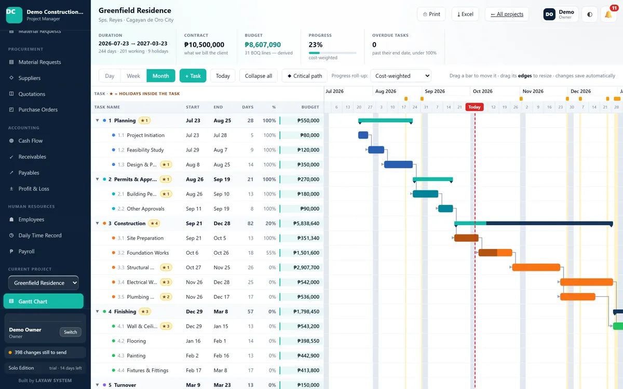Collapse the 5 Turnover group

(x=97, y=385)
